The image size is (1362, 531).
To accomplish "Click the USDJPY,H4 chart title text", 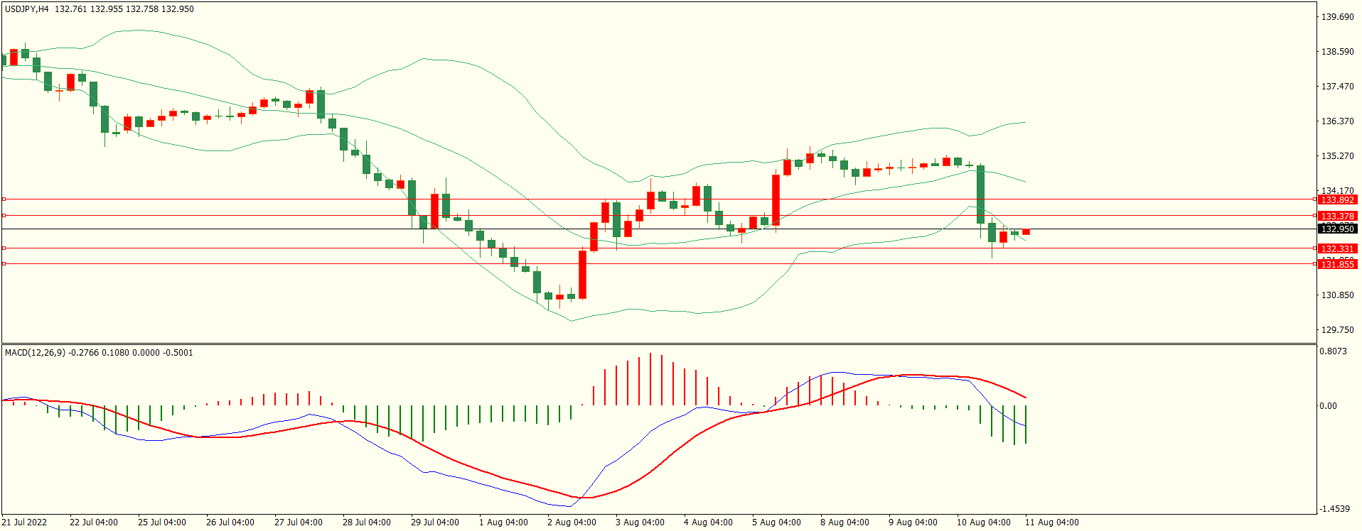I will coord(27,9).
